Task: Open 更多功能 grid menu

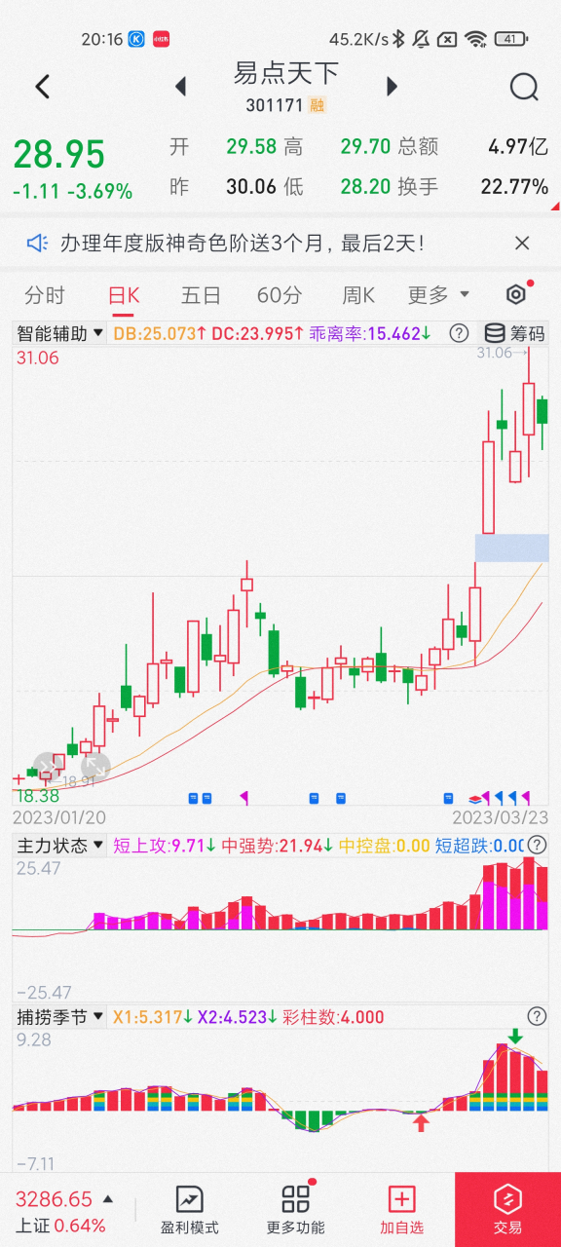Action: coord(296,1210)
